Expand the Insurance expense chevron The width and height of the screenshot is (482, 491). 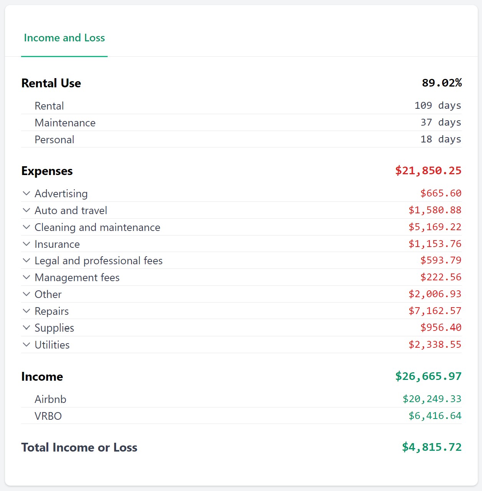[26, 244]
